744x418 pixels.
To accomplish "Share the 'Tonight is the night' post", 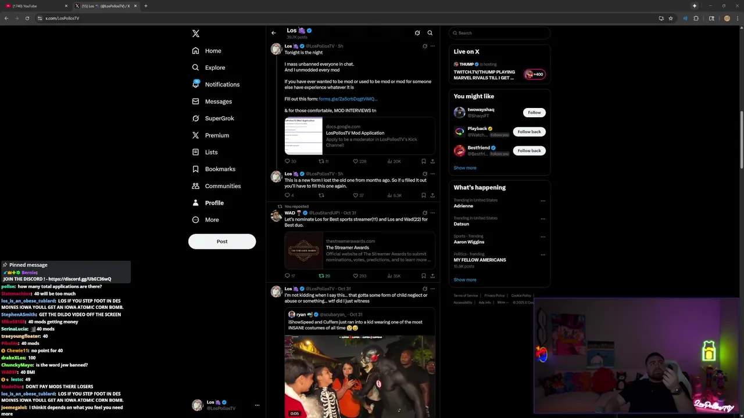I will coord(432,161).
